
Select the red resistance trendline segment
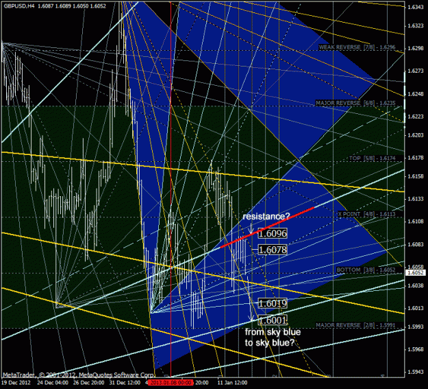pos(267,228)
